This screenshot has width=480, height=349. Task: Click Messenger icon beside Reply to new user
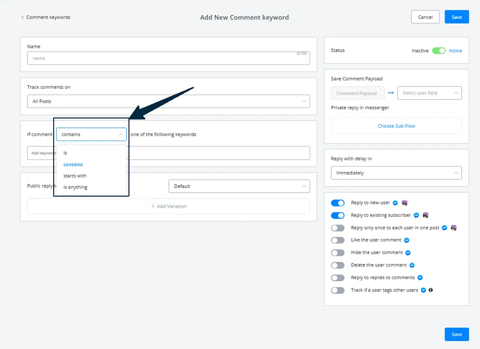coord(395,203)
